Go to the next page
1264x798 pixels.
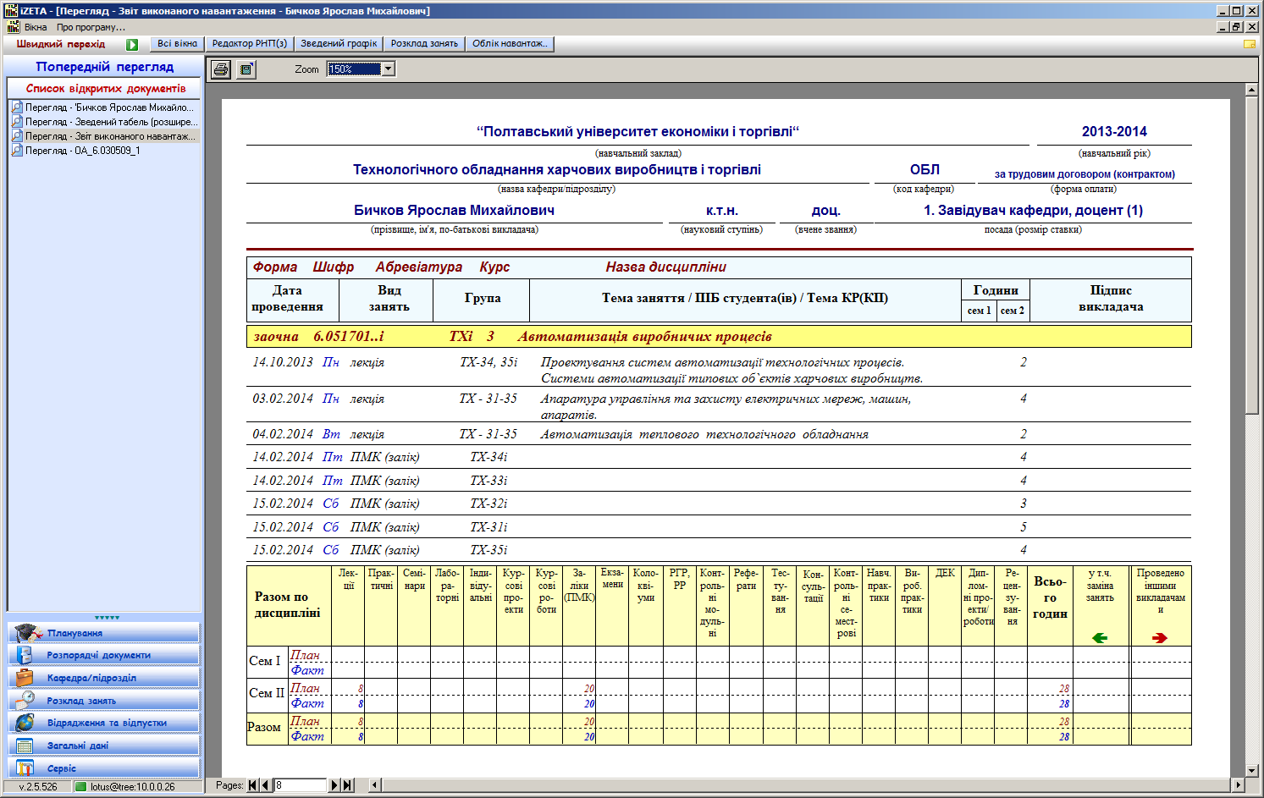(334, 785)
